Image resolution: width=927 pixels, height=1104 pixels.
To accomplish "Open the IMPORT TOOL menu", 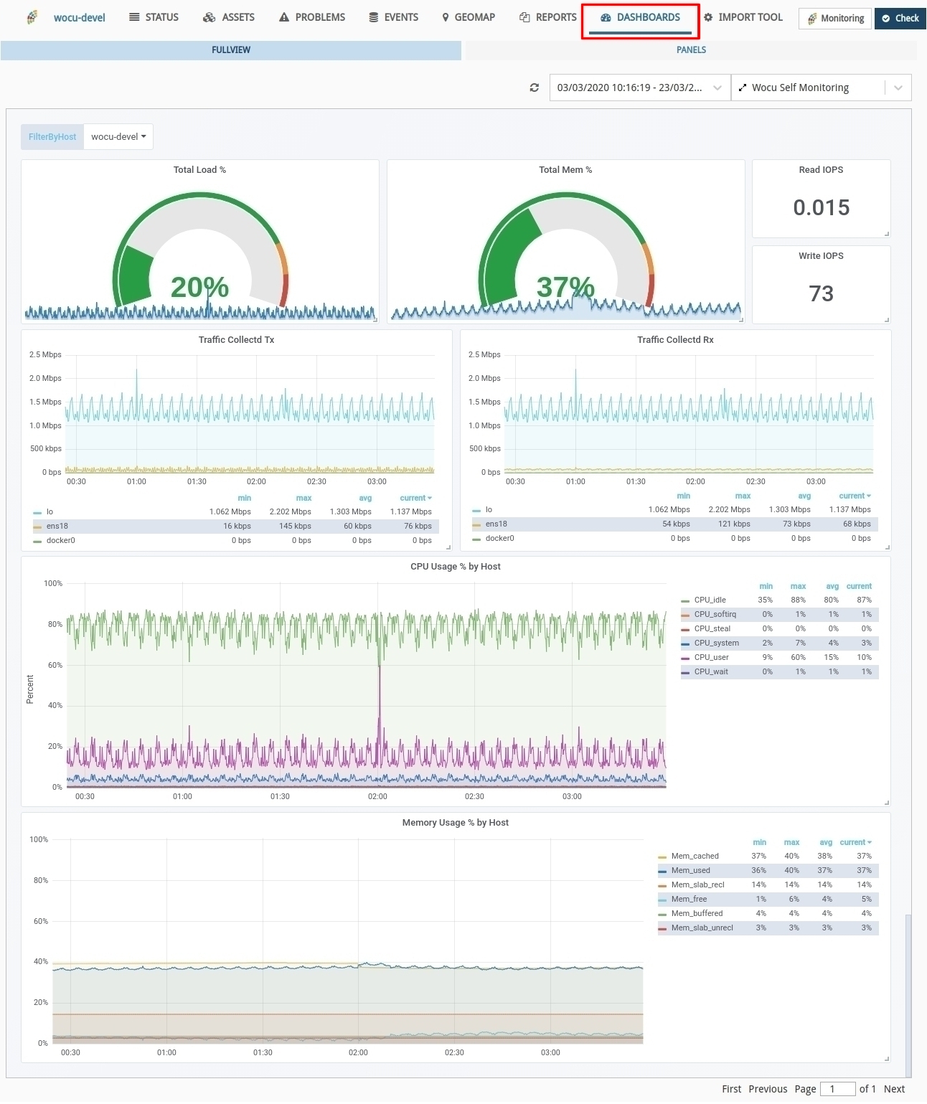I will coord(743,17).
